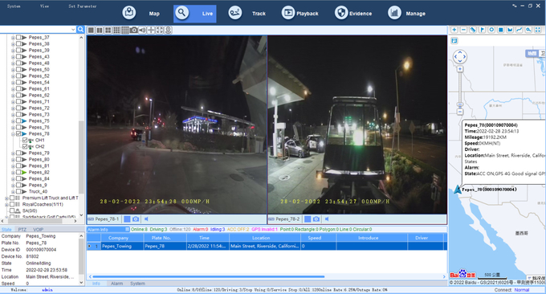Toggle the CH1 channel checkbox

(x=25, y=140)
